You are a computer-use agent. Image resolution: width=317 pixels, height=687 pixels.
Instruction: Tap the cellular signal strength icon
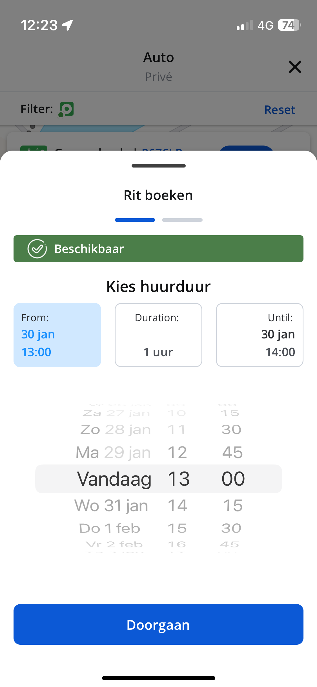(245, 25)
